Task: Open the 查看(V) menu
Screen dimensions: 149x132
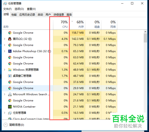Action: [x=31, y=9]
